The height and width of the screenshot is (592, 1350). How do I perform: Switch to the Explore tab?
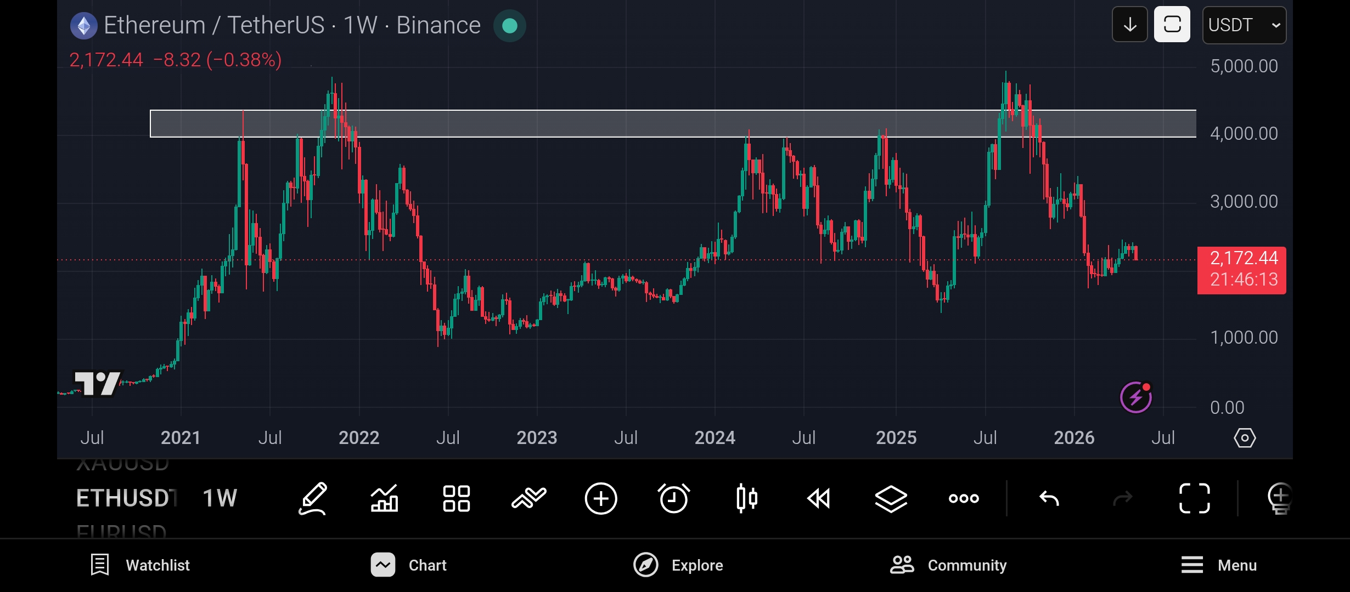point(678,565)
